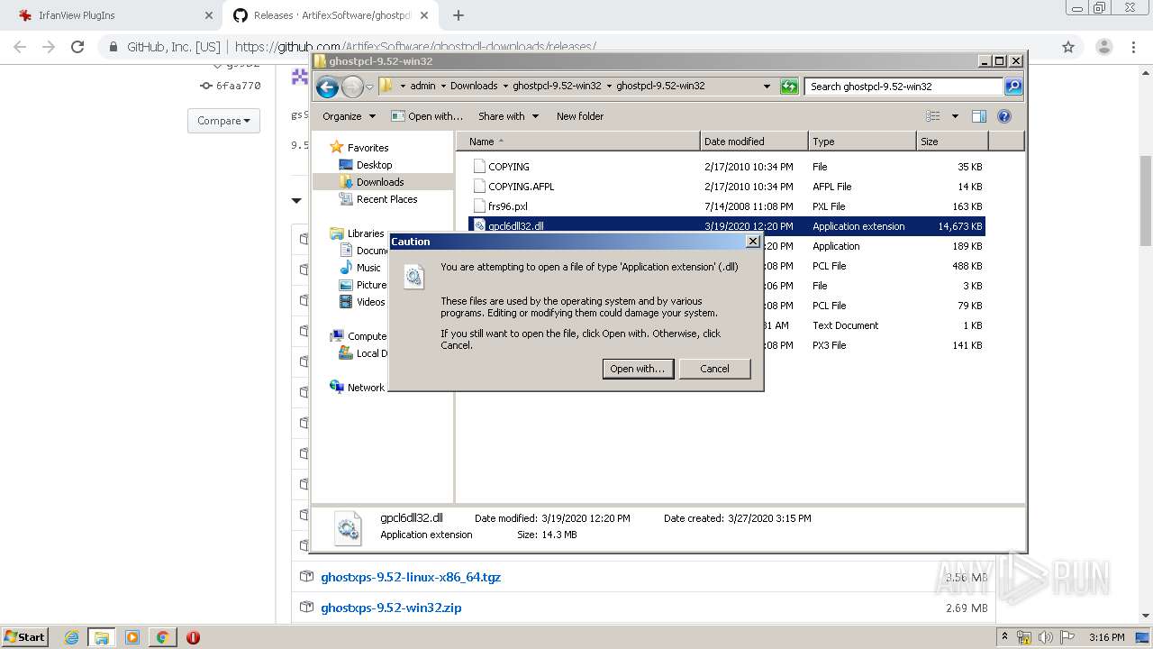
Task: Select the gpcl6dll32.dll file row
Action: point(727,226)
